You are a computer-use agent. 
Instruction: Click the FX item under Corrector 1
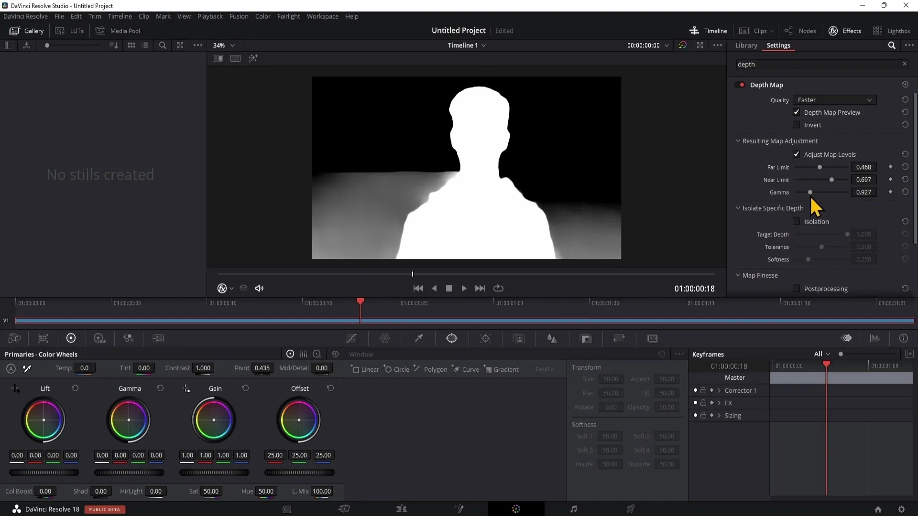point(729,403)
